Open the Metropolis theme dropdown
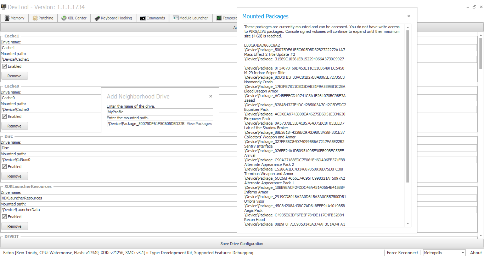 (444, 253)
